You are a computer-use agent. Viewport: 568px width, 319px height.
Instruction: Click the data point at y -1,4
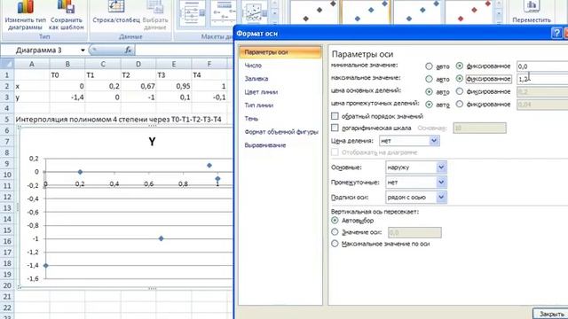click(45, 266)
